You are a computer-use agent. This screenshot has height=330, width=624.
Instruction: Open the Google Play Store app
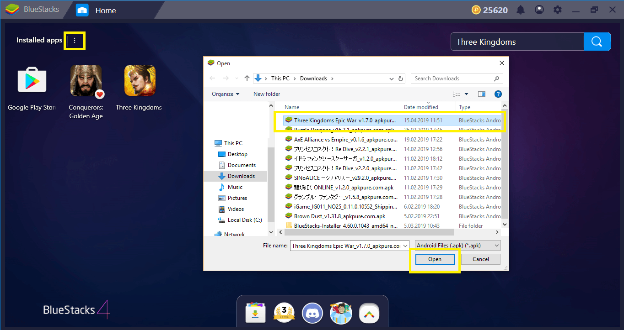click(x=32, y=80)
